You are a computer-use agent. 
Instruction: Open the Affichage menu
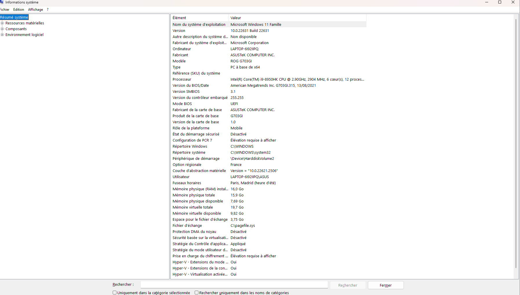(35, 10)
